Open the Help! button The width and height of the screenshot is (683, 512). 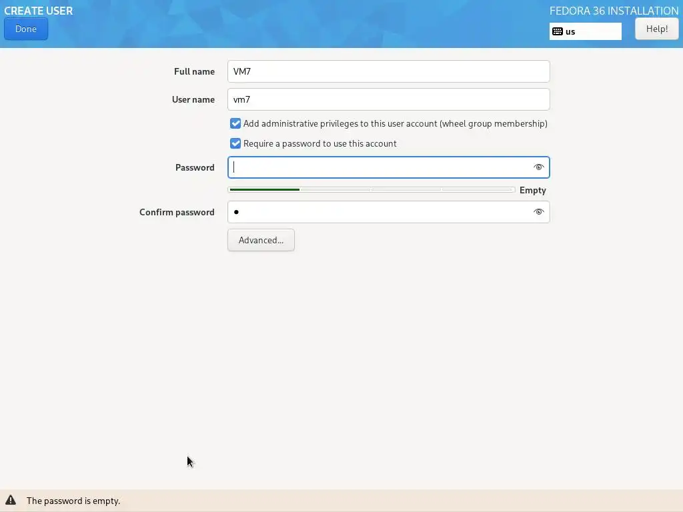point(656,29)
